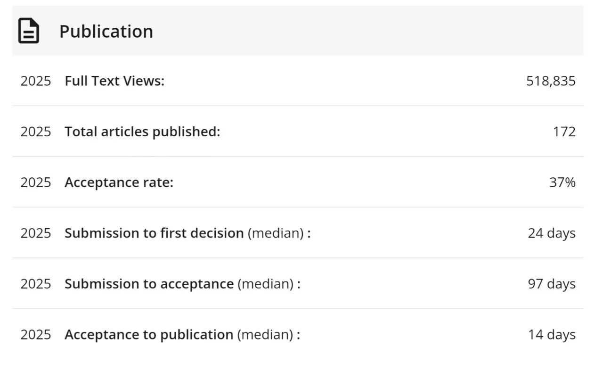Click the 14 days value

(x=551, y=335)
